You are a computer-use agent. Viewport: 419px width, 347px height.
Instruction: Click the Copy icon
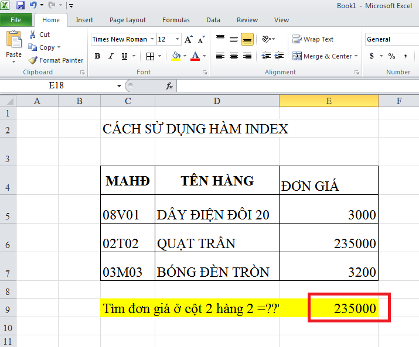[33, 47]
